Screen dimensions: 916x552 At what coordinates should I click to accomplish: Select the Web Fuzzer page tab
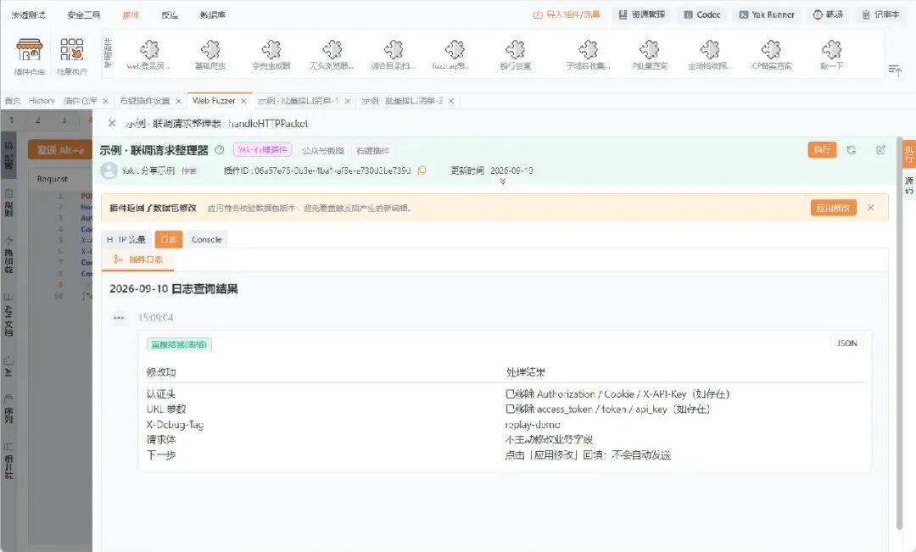tap(214, 100)
